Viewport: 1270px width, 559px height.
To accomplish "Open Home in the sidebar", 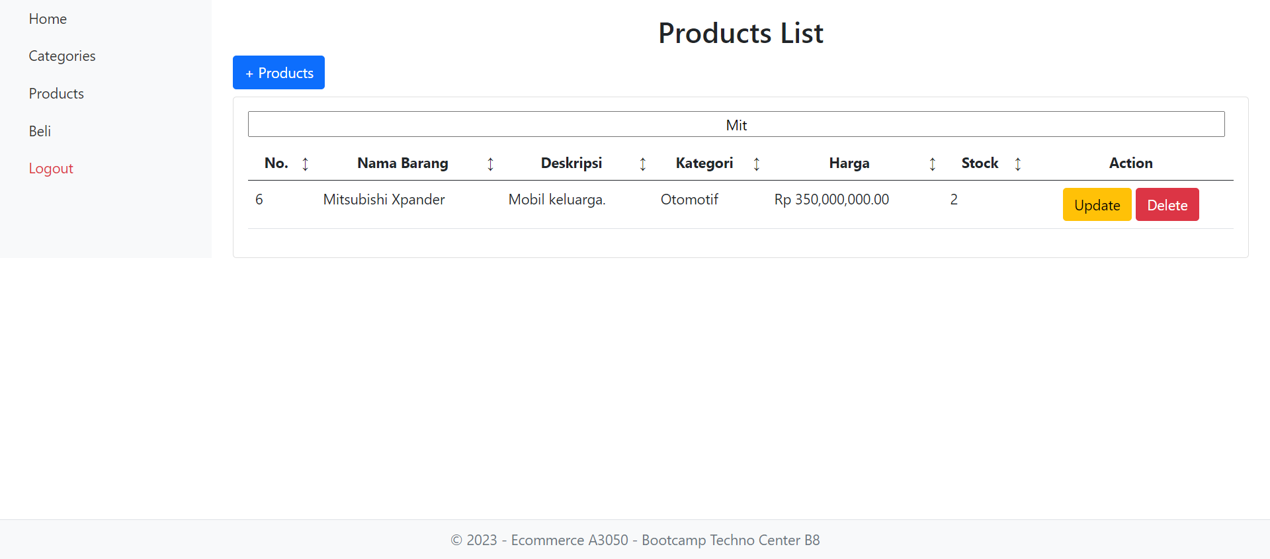I will (x=48, y=19).
